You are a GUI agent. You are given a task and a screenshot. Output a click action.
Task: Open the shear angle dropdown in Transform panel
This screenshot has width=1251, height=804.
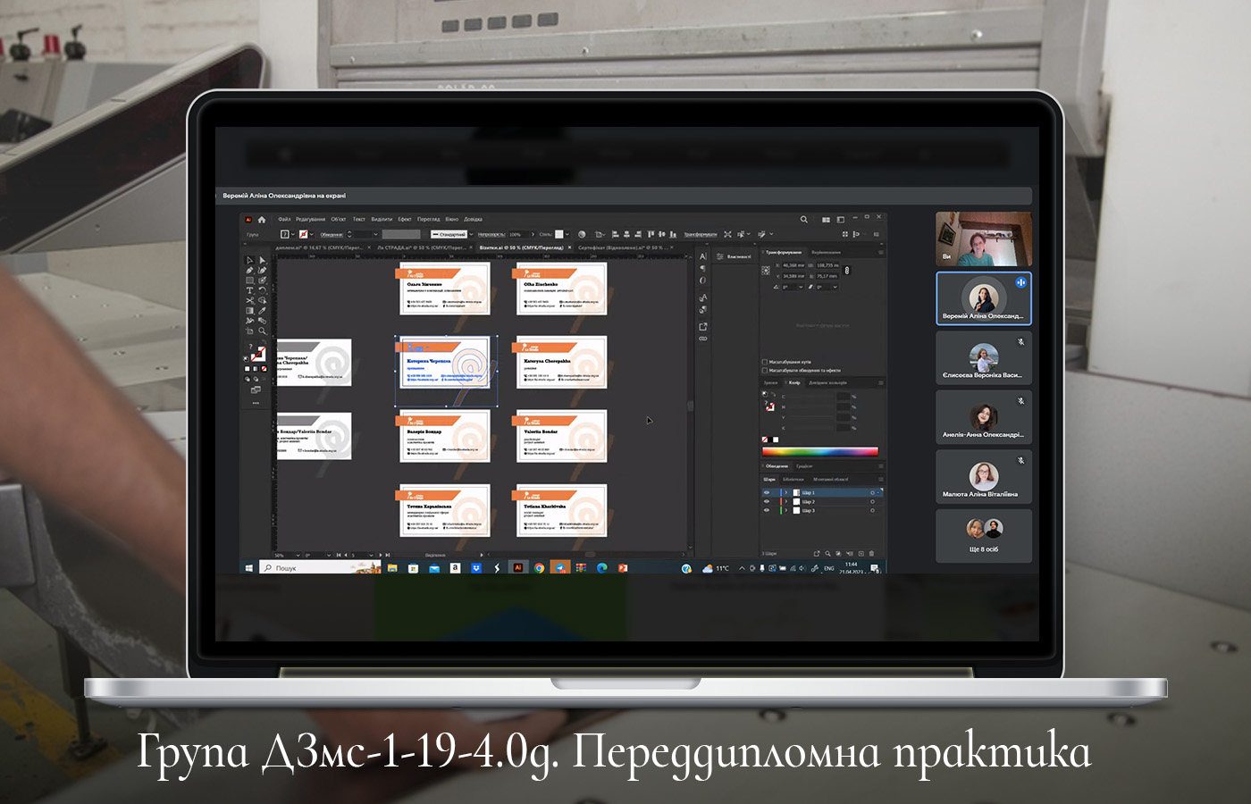click(834, 287)
